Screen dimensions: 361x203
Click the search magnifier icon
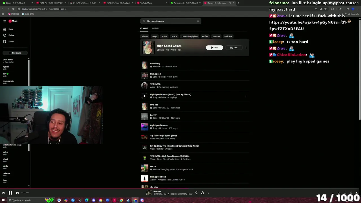(x=144, y=21)
